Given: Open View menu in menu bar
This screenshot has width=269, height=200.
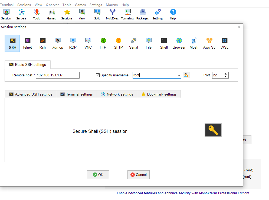Looking at the screenshot, I should tap(38, 5).
